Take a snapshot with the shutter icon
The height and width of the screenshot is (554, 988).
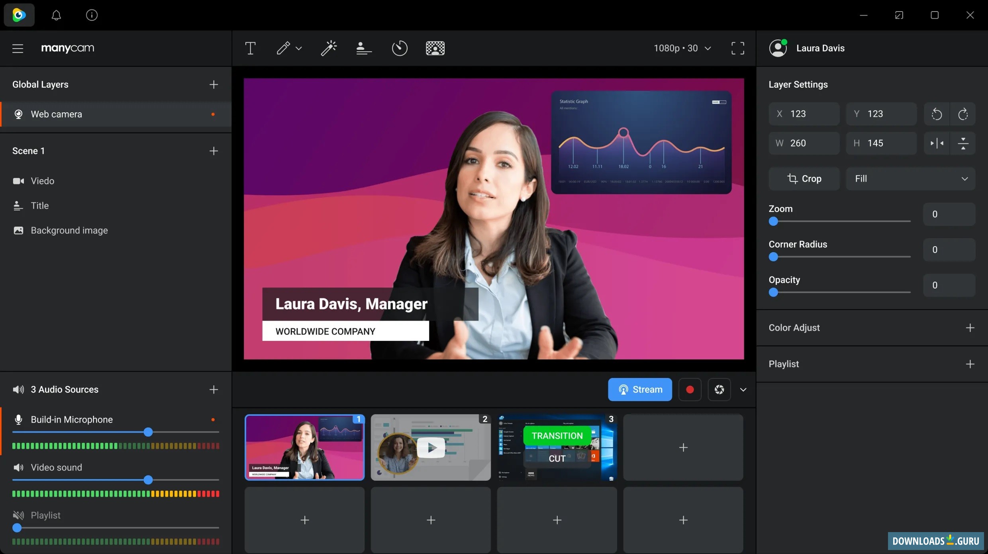pos(719,390)
